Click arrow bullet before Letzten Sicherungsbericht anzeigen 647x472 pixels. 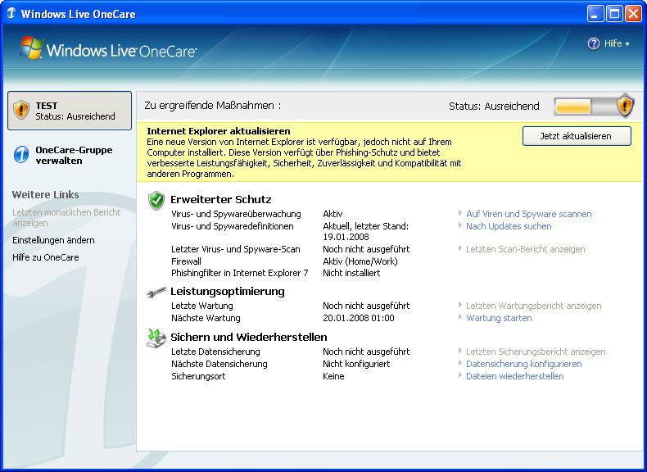click(x=460, y=351)
